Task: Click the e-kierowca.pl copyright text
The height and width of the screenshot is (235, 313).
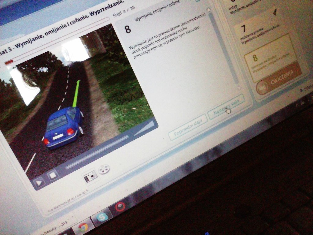Action: pos(68,200)
